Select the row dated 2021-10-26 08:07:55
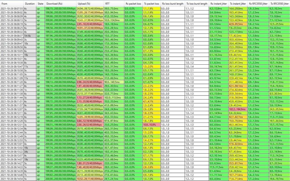The width and height of the screenshot is (290, 181). (x=145, y=8)
